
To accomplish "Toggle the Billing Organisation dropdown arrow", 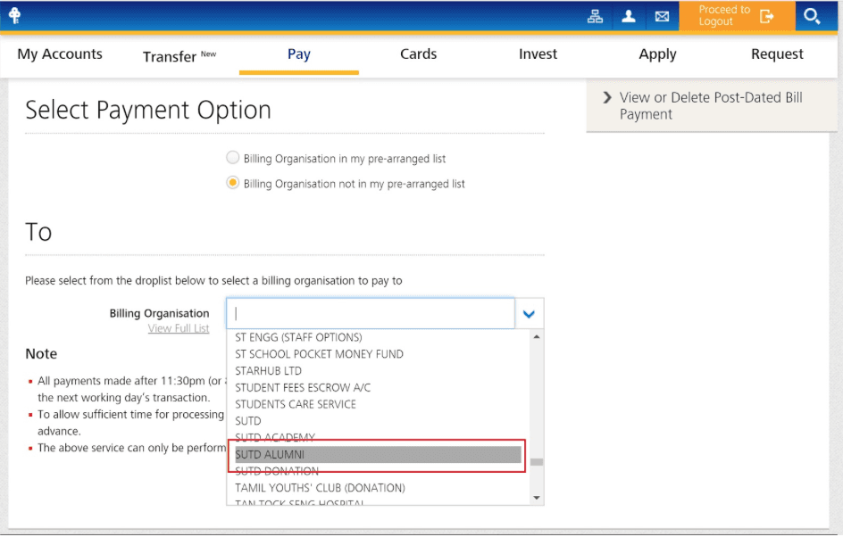I will click(529, 314).
